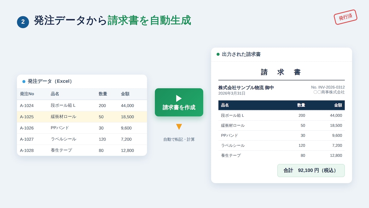The image size is (369, 208).
Task: Click the 自動で転記・計算 caption
Action: 179,139
